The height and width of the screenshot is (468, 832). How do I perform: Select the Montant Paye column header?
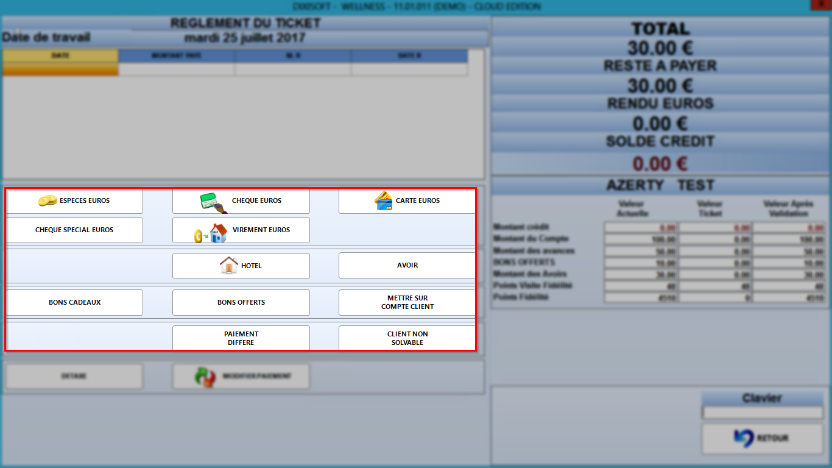tap(177, 55)
